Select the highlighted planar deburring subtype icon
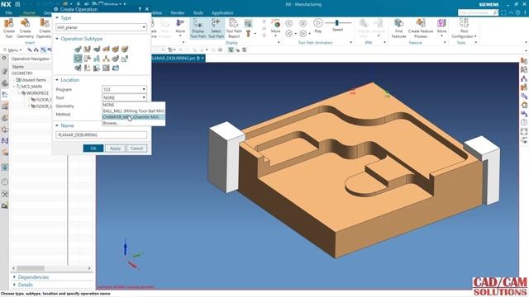Screen dimensions: 529x297 coord(78,59)
